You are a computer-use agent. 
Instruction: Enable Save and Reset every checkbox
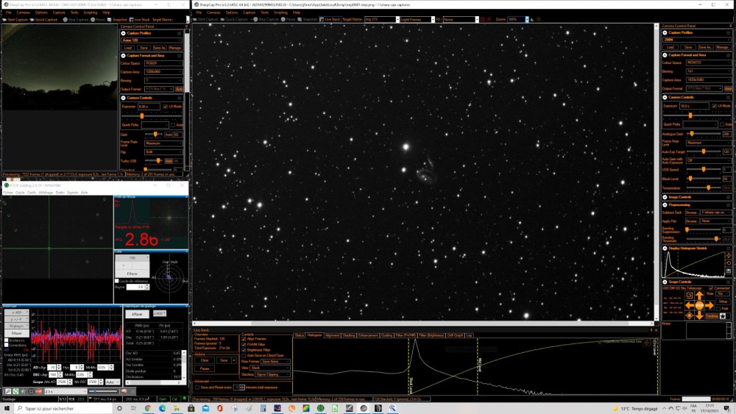pos(197,388)
